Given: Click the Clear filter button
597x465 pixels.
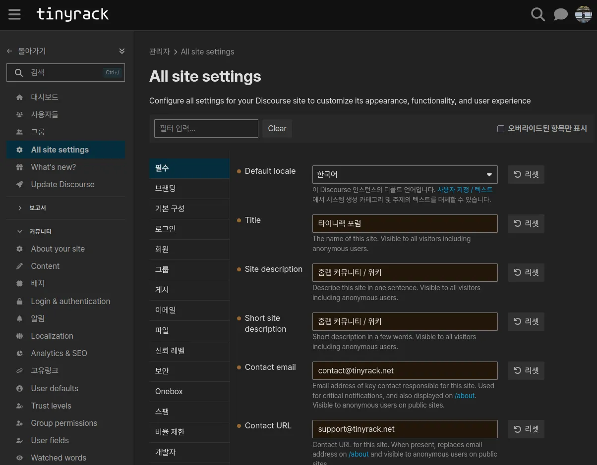Looking at the screenshot, I should coord(277,128).
